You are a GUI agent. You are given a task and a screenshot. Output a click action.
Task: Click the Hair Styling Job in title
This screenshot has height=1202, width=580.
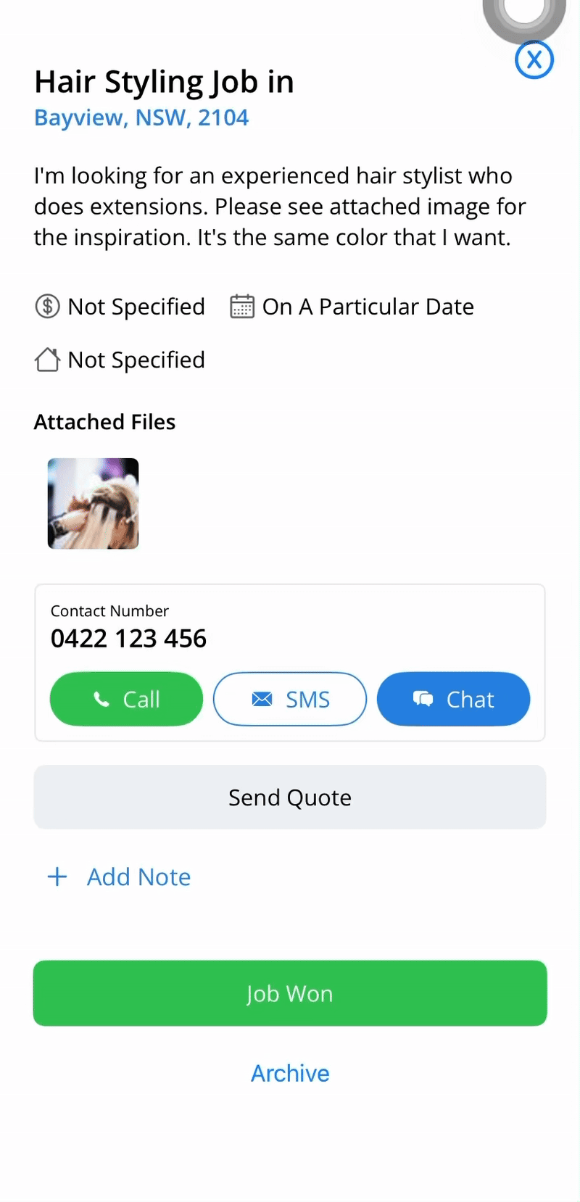click(x=164, y=82)
